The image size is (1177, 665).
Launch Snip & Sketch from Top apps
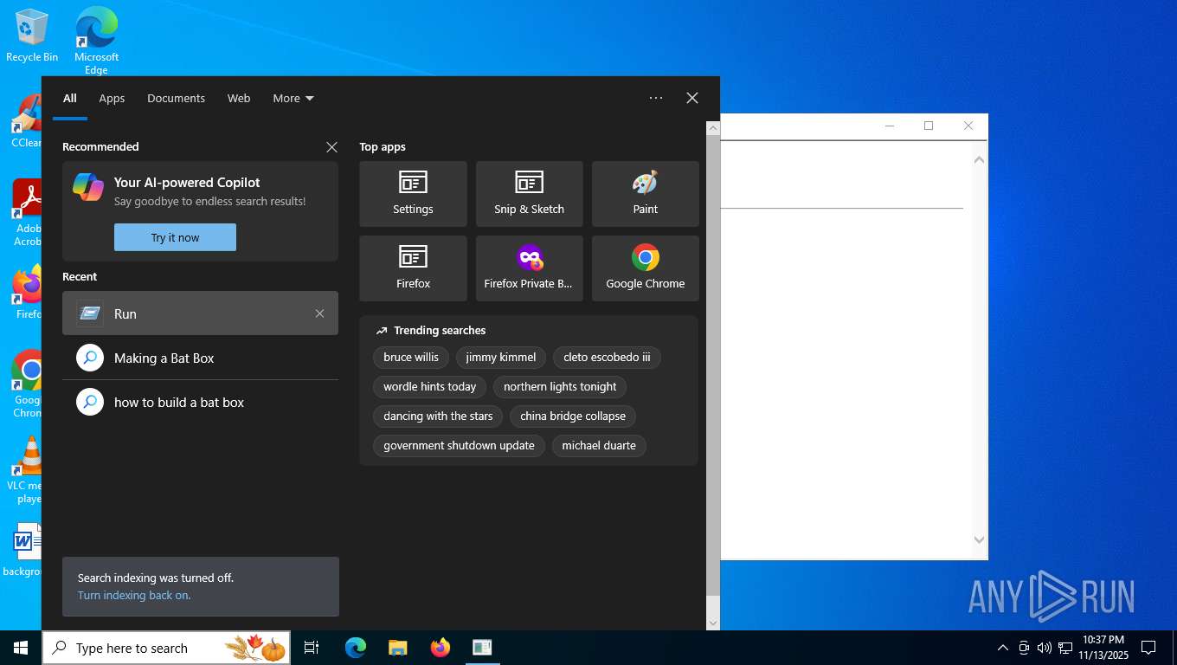pos(529,193)
